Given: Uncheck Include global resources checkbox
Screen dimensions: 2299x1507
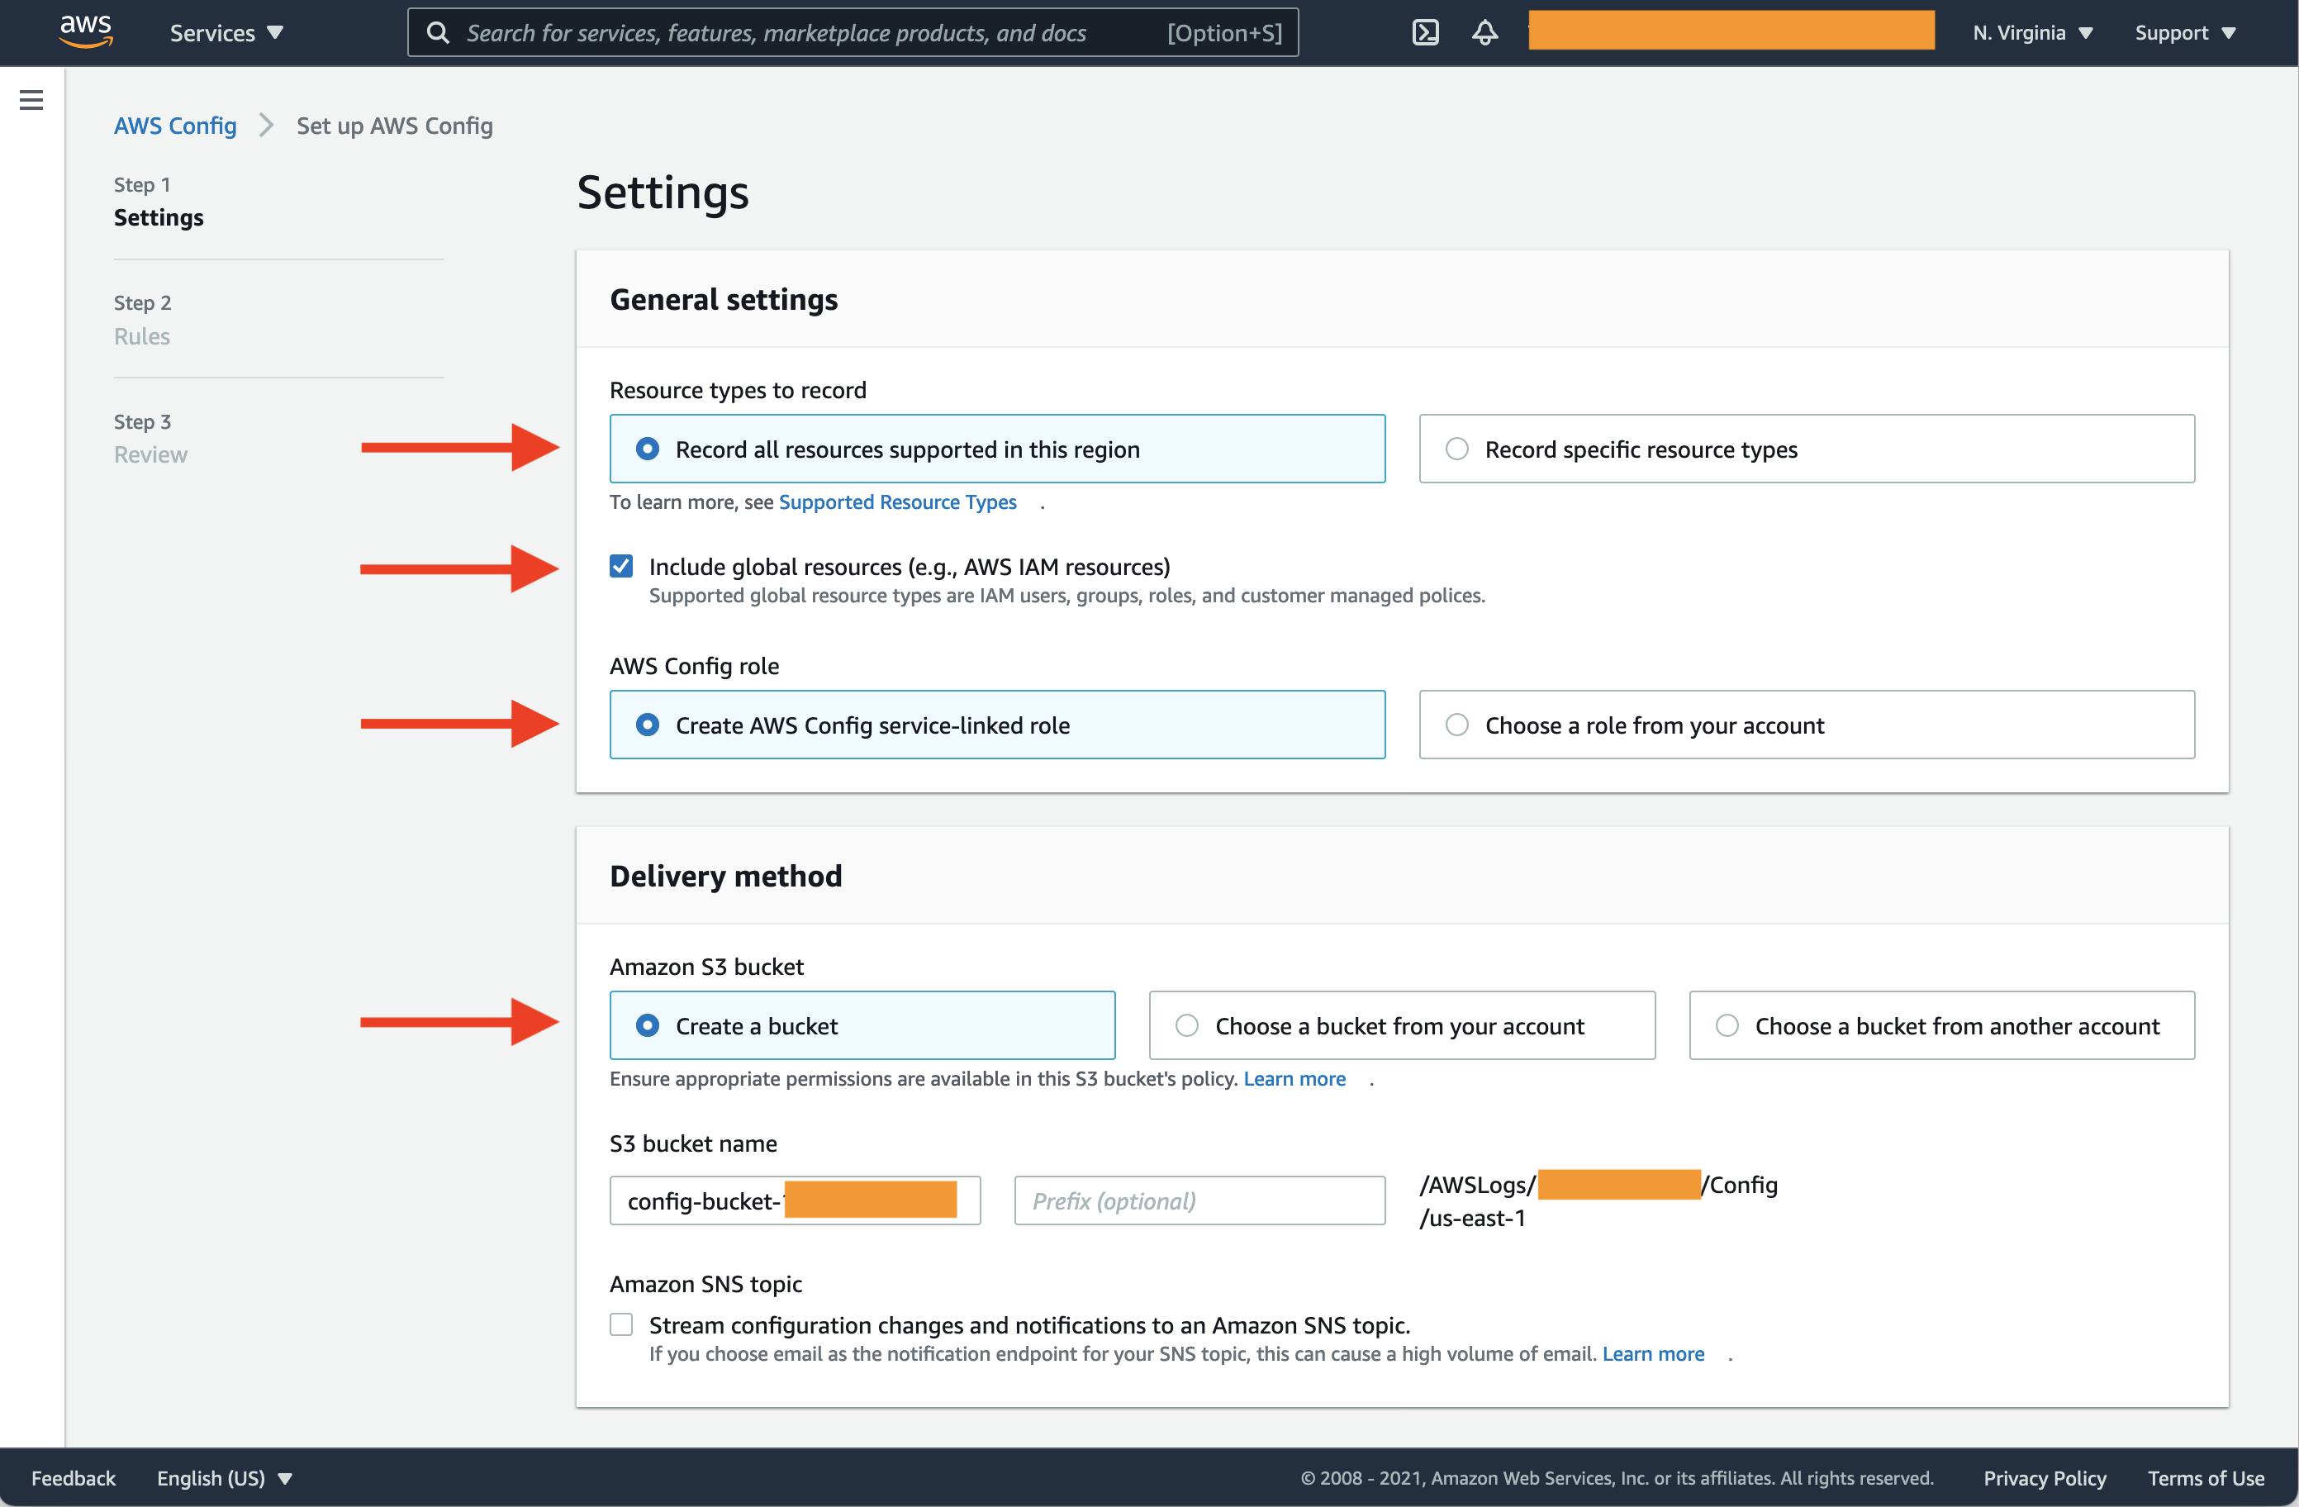Looking at the screenshot, I should pyautogui.click(x=621, y=566).
